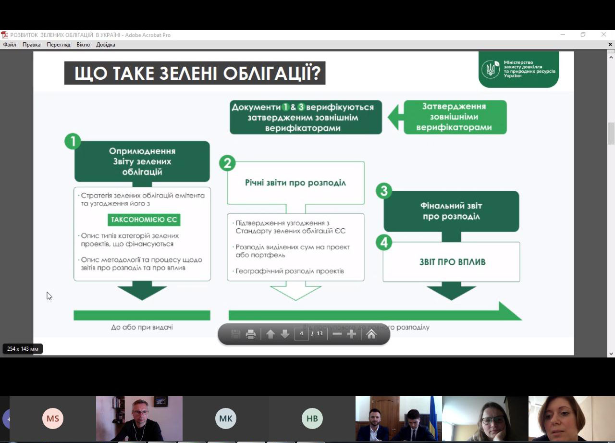Viewport: 615px width, 443px height.
Task: Click the Adobe Acrobat title bar icon
Action: (4, 35)
